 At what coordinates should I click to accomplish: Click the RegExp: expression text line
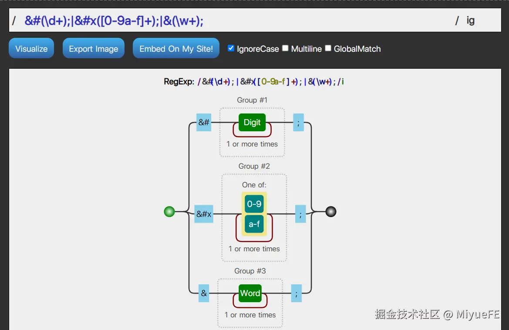point(254,81)
